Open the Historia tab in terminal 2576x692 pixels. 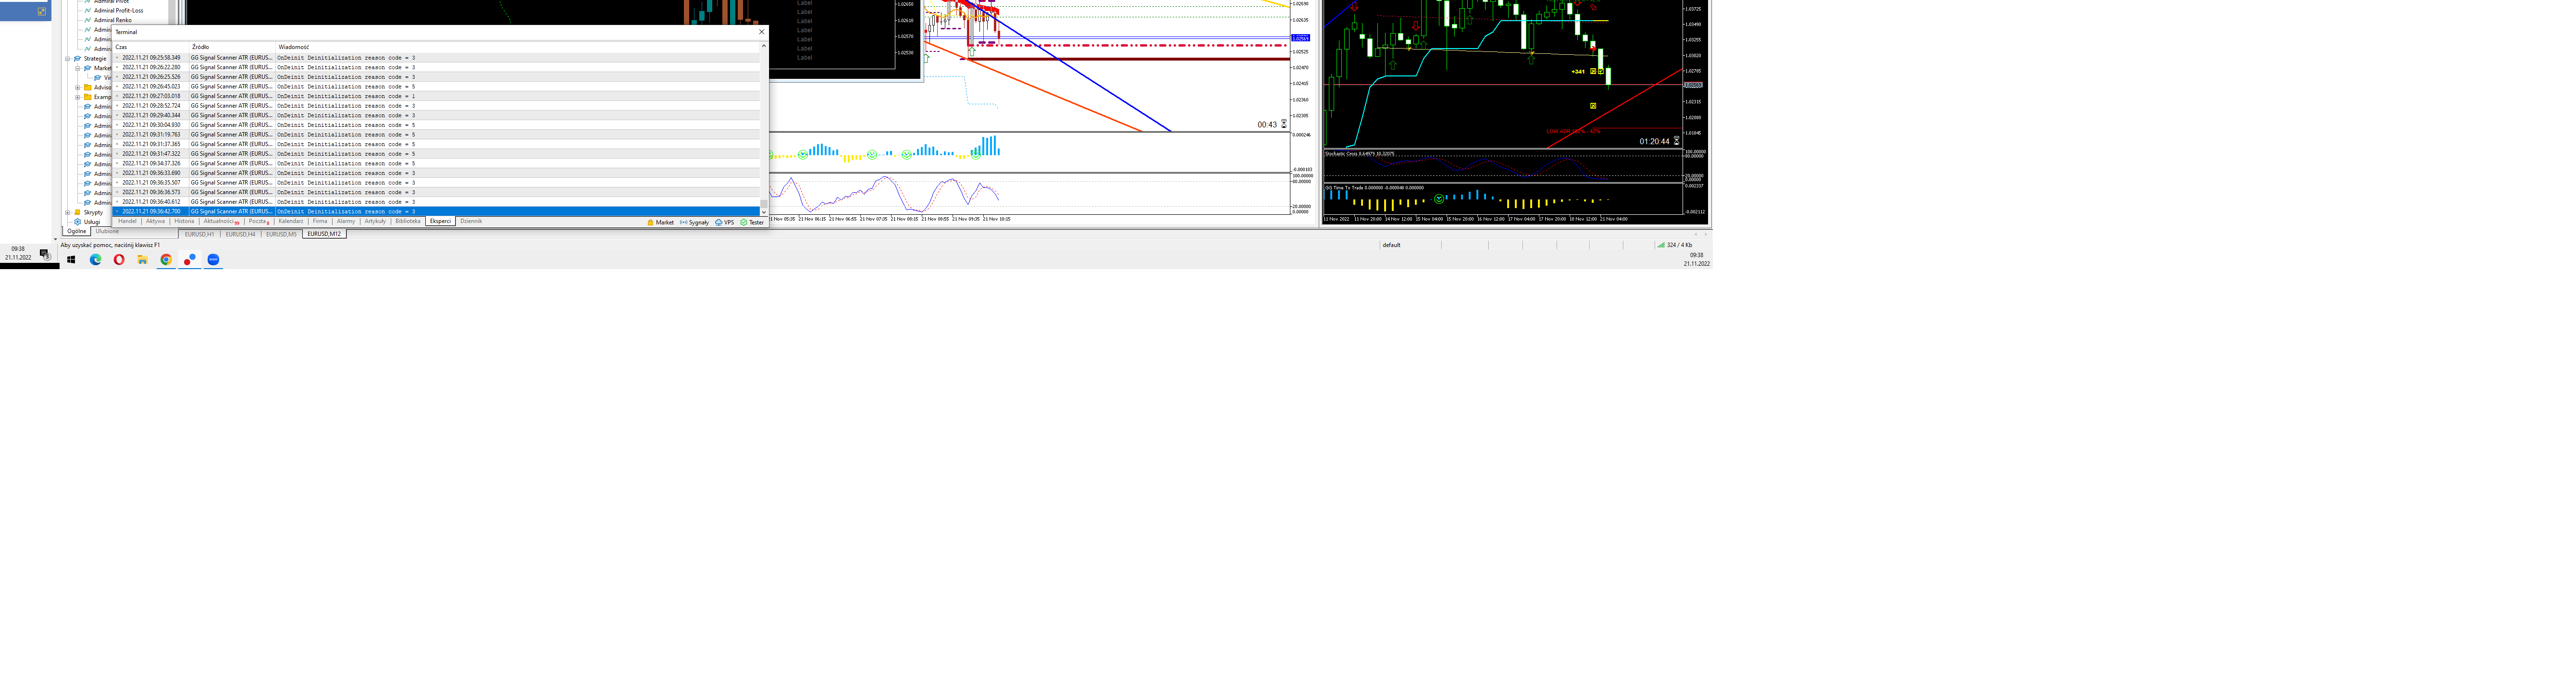184,222
